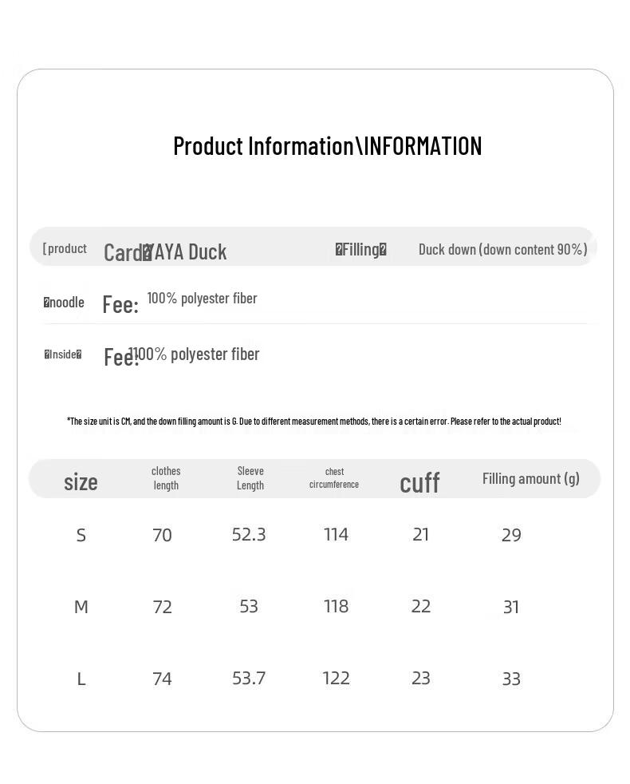Click the Product Information heading

point(327,146)
